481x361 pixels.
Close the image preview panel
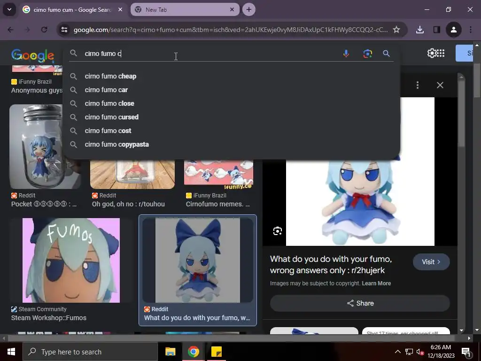click(440, 85)
